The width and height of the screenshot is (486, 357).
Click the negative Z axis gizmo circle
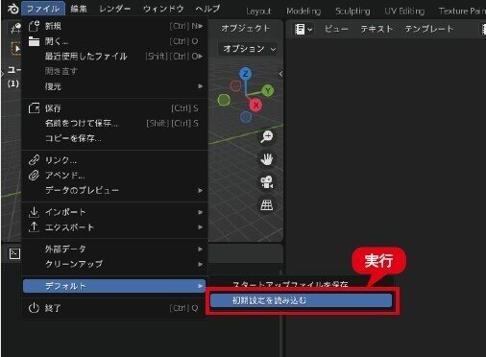point(246,117)
